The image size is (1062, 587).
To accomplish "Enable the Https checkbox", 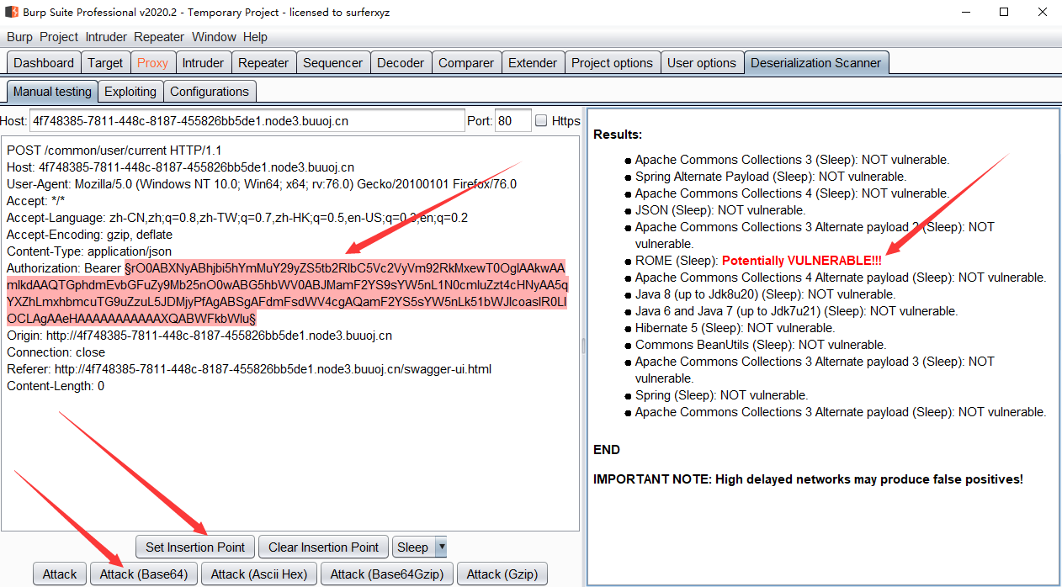I will coord(541,121).
